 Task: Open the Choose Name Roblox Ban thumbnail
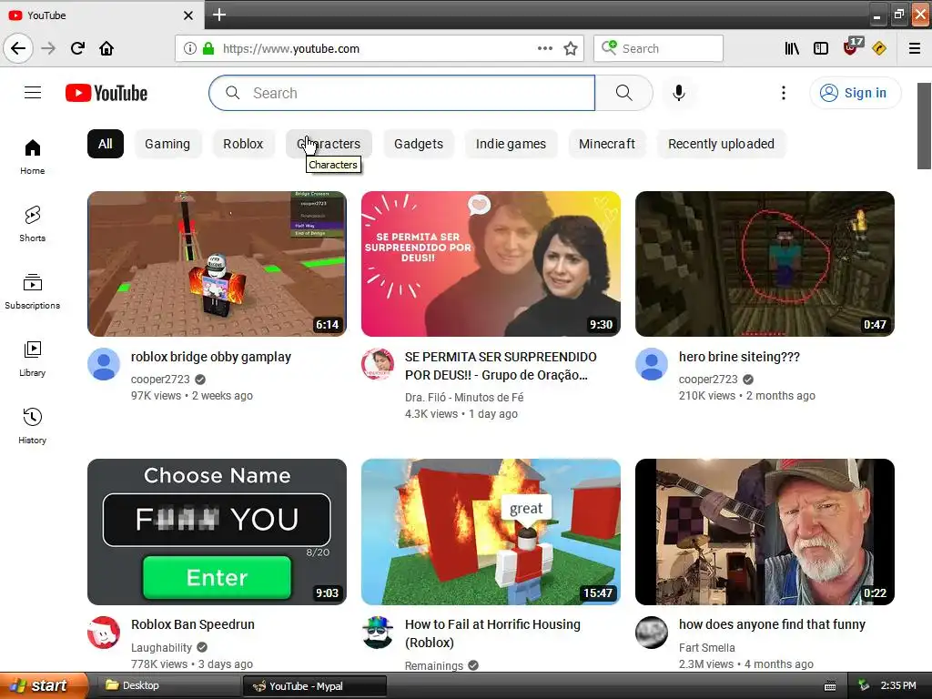(217, 532)
